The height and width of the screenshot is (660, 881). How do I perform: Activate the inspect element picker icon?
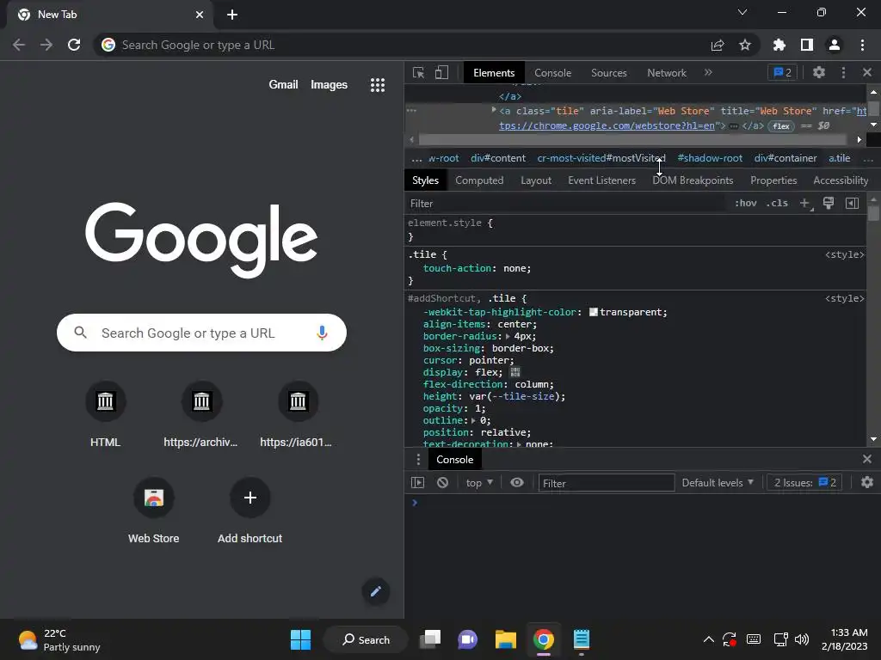(x=418, y=73)
